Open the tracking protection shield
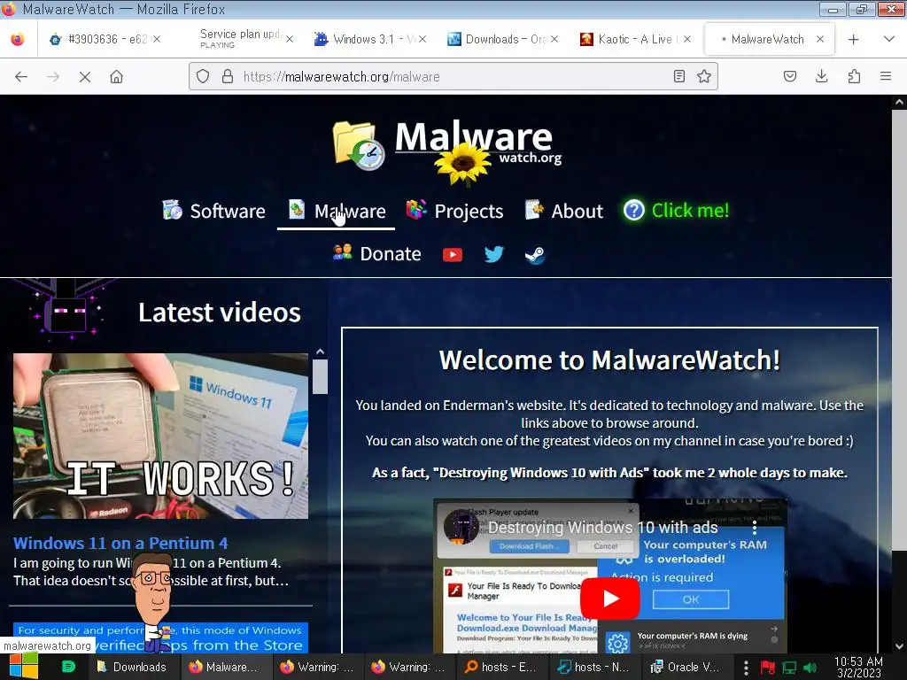 (x=203, y=76)
